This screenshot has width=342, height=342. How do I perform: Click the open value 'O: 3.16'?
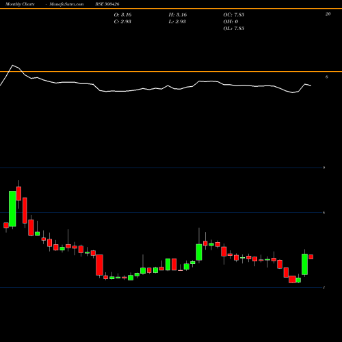(x=122, y=15)
